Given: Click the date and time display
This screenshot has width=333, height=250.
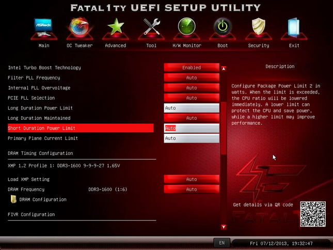Looking at the screenshot, I should 281,243.
